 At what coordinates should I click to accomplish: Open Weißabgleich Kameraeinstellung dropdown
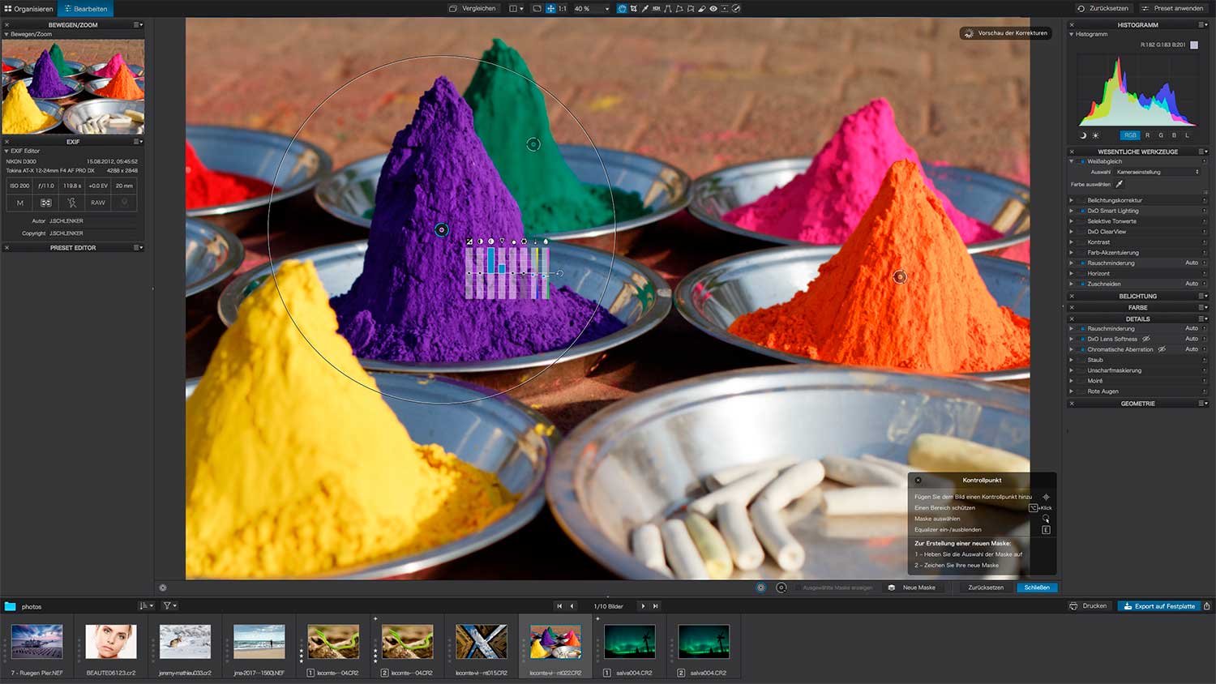(1157, 172)
